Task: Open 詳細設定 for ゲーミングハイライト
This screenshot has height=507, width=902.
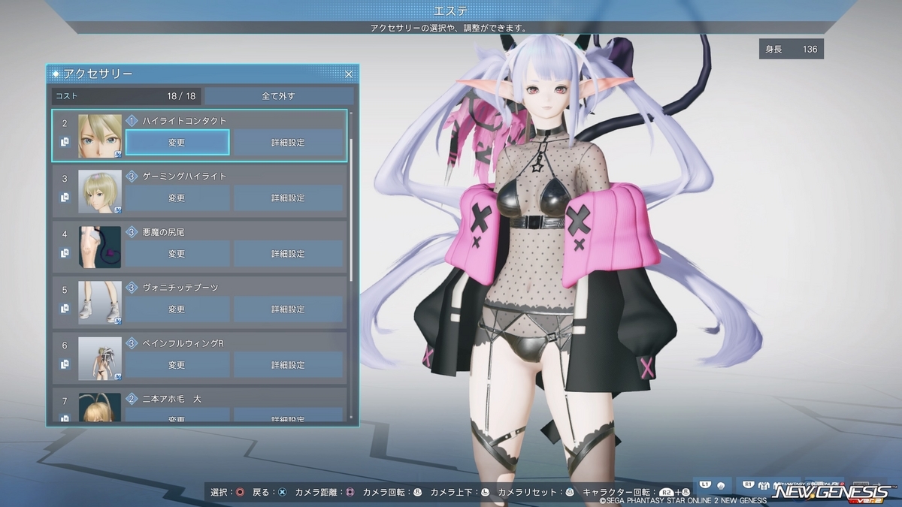Action: 289,198
